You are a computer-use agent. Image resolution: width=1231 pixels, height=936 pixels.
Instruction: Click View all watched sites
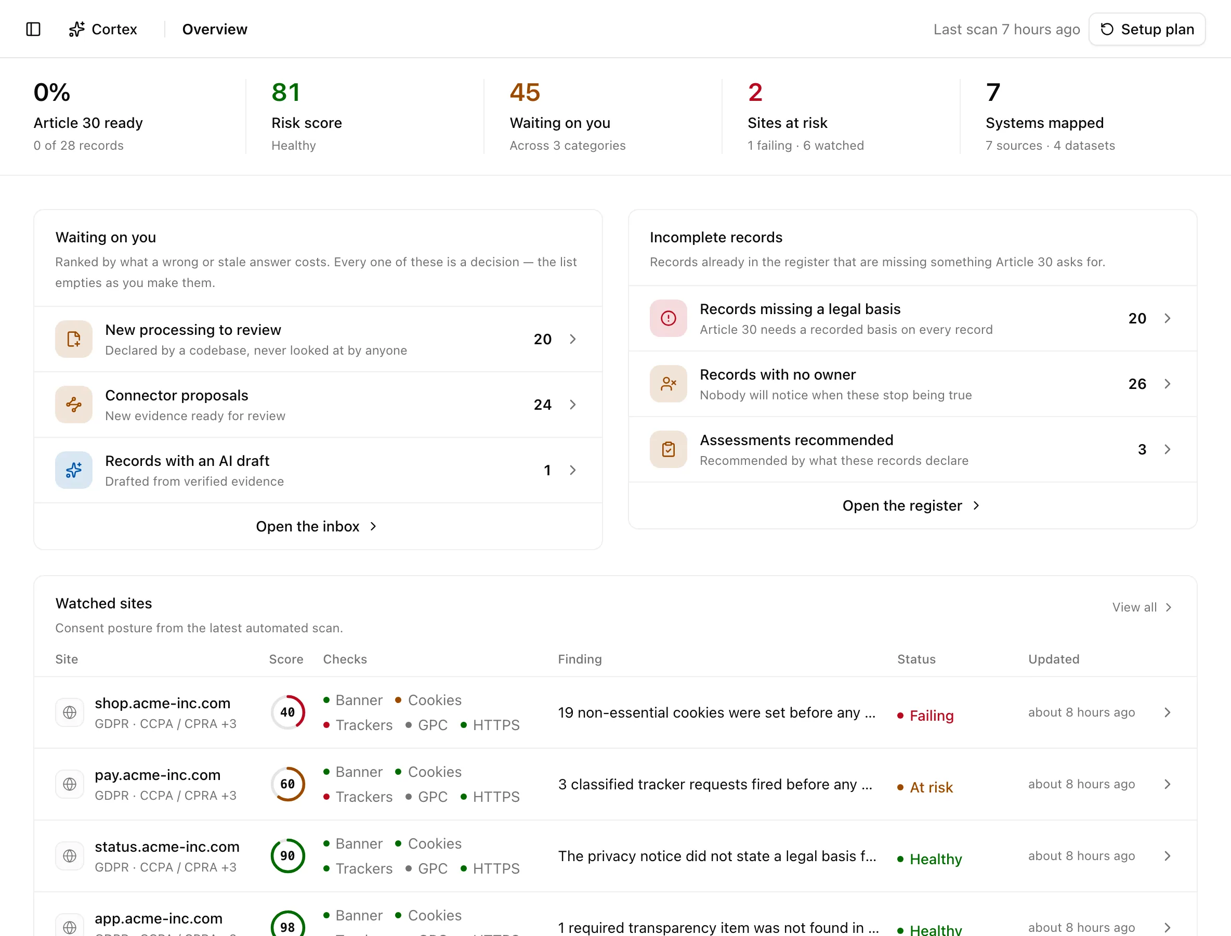[x=1142, y=607]
